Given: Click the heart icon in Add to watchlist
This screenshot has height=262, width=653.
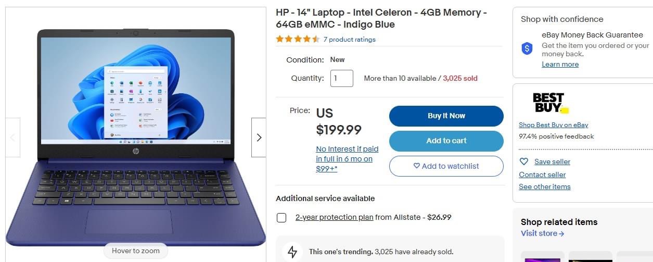Looking at the screenshot, I should (x=416, y=166).
